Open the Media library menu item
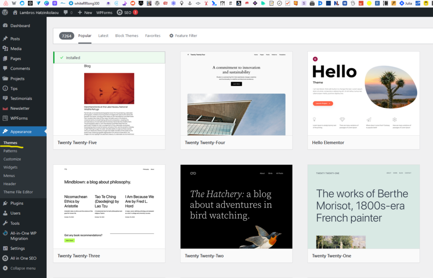Image resolution: width=433 pixels, height=278 pixels. pos(16,49)
